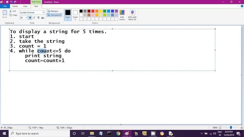
Task: Click the Save icon in the title bar
Action: pos(7,2)
